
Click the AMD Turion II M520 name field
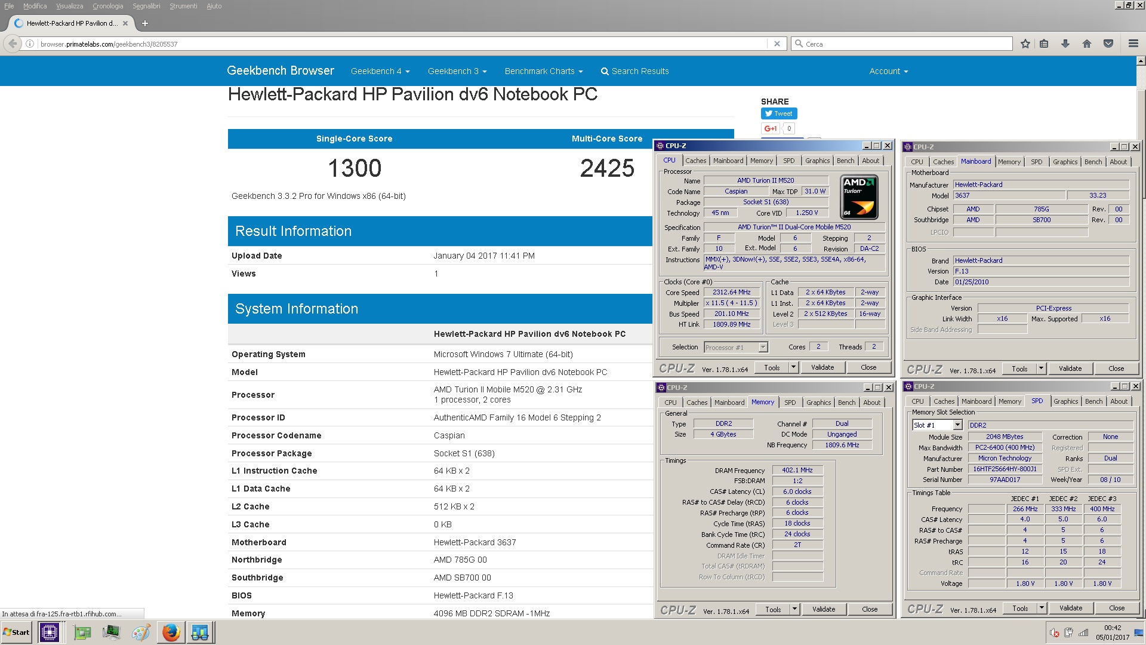point(766,180)
